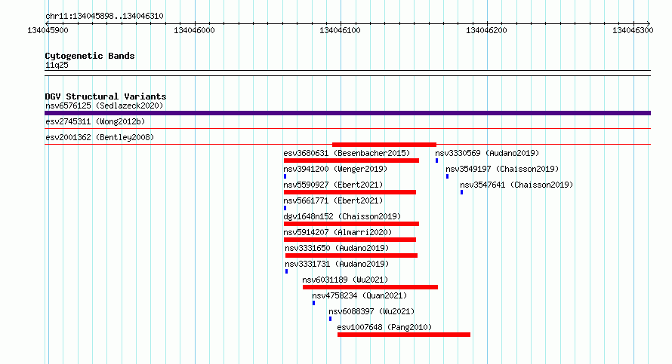
Task: Click the 11q25 band label
Action: (x=57, y=65)
